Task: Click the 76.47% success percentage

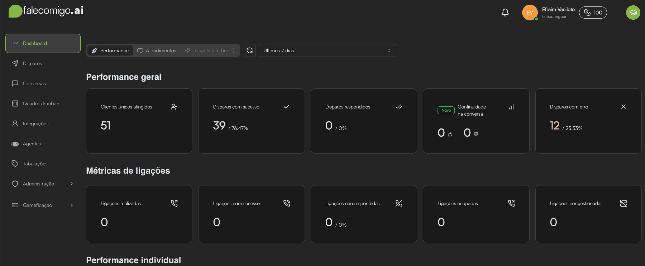Action: pyautogui.click(x=240, y=128)
